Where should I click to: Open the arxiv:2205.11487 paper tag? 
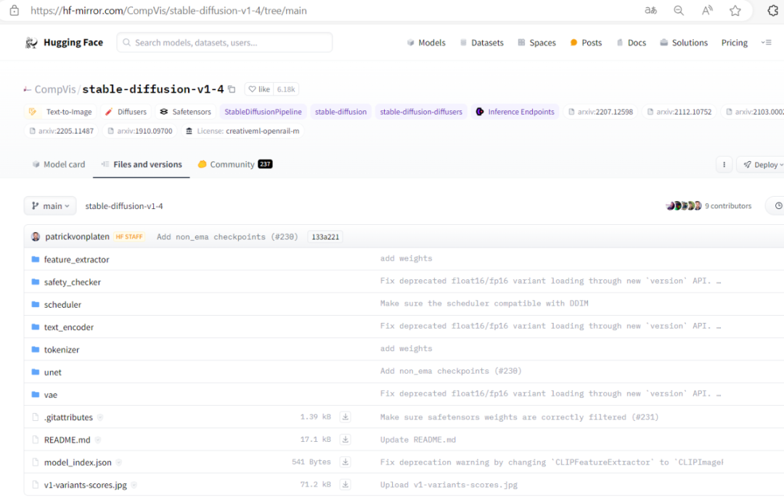point(61,131)
